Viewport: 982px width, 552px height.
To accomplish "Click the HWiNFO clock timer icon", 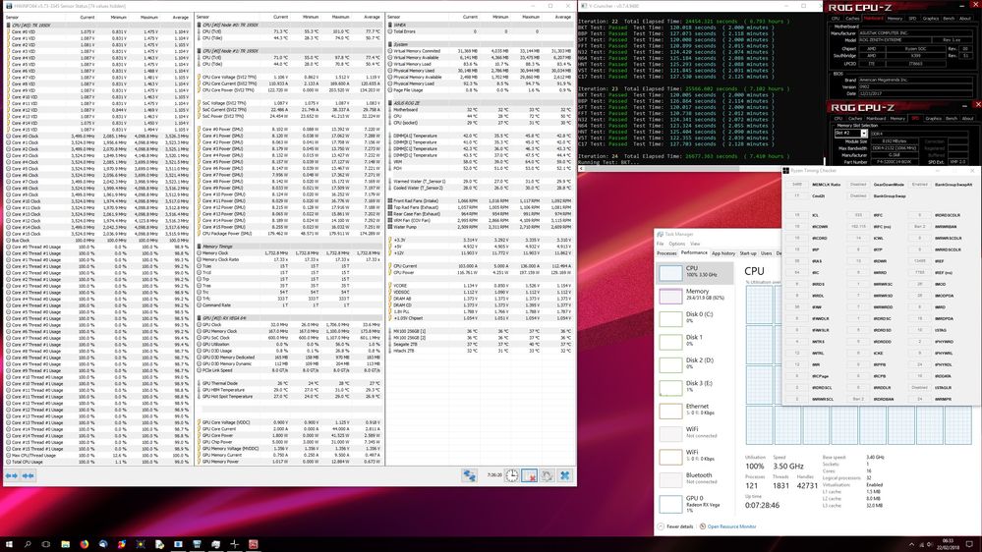I will 512,475.
